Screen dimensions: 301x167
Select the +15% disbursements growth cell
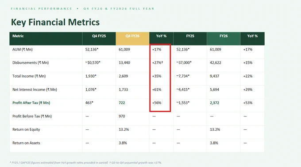pyautogui.click(x=247, y=62)
